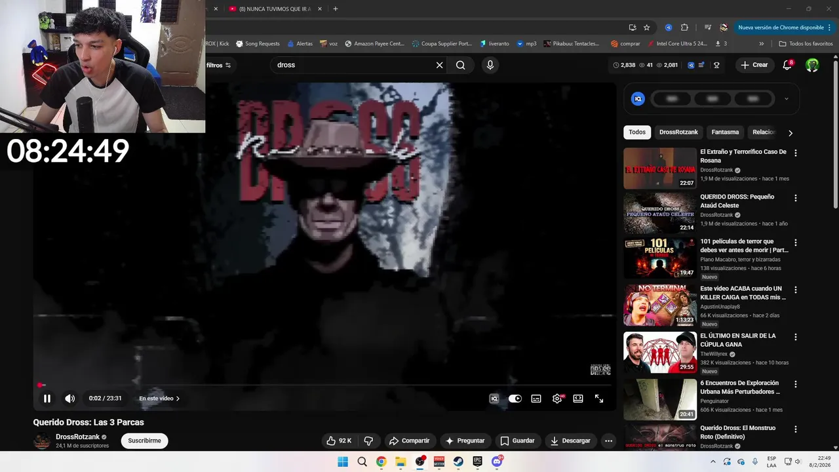Viewport: 839px width, 472px height.
Task: Open Steam from the taskbar
Action: tap(459, 462)
